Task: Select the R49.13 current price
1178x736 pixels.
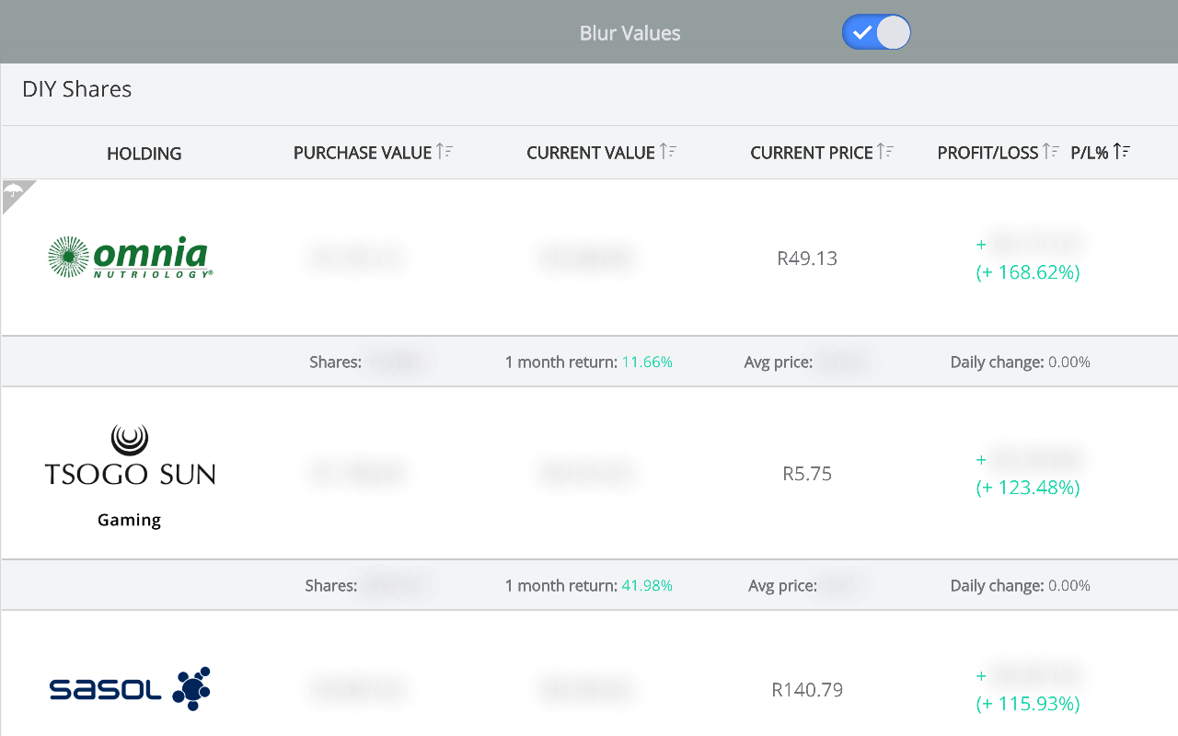Action: [x=807, y=259]
